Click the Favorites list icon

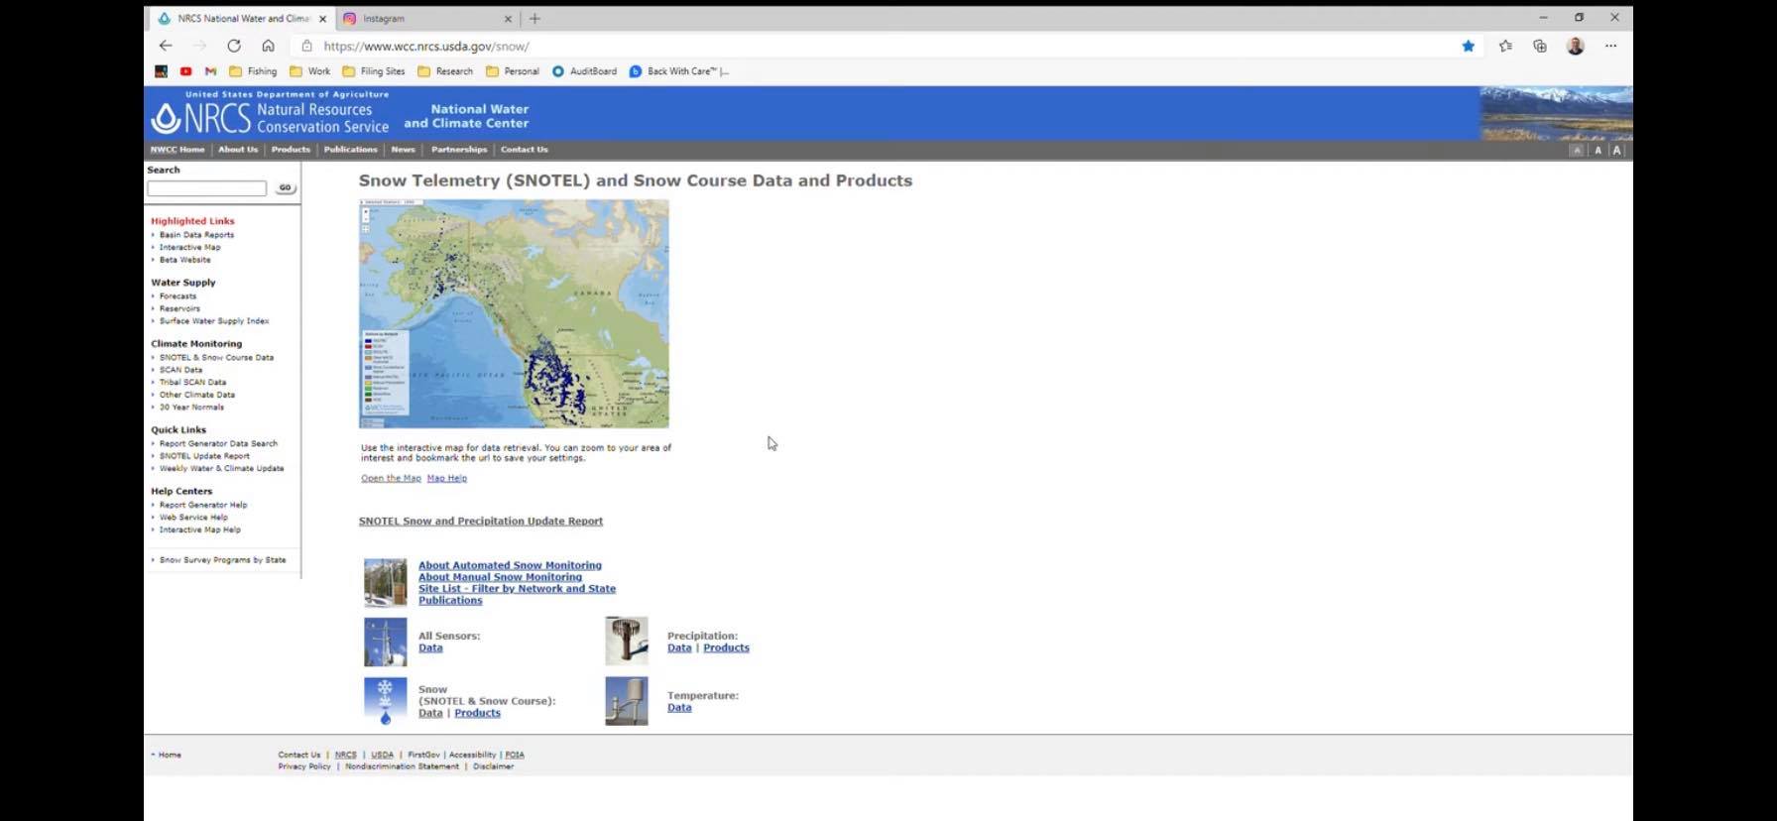(1505, 46)
